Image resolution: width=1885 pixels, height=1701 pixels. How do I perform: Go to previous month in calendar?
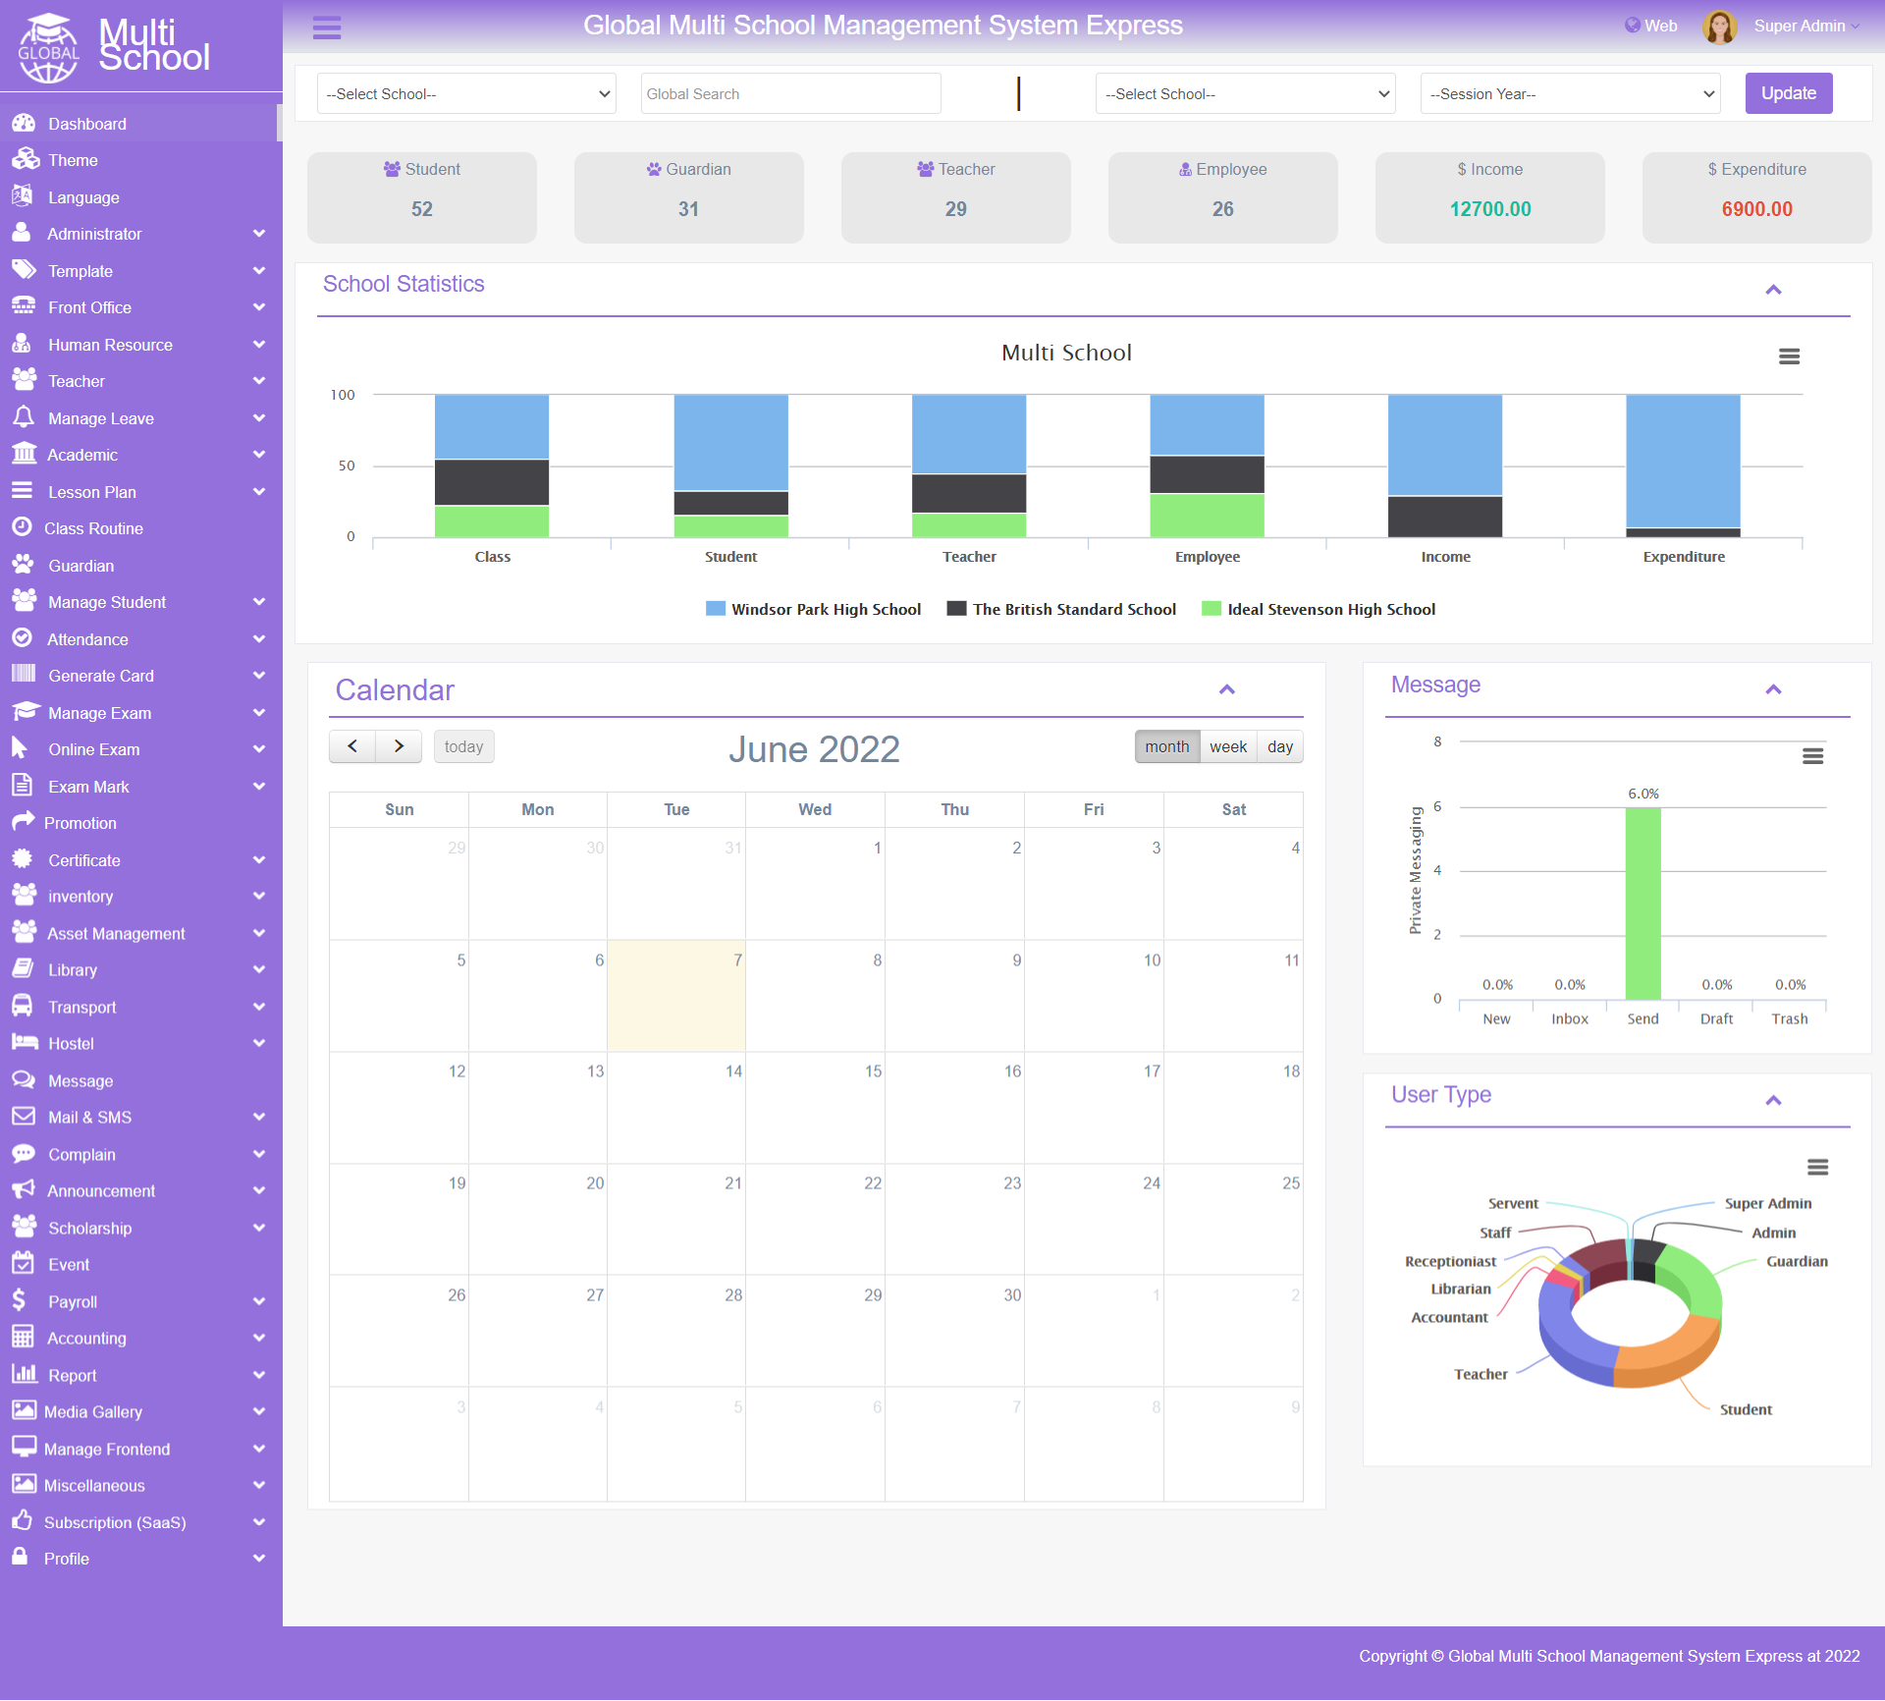coord(352,746)
